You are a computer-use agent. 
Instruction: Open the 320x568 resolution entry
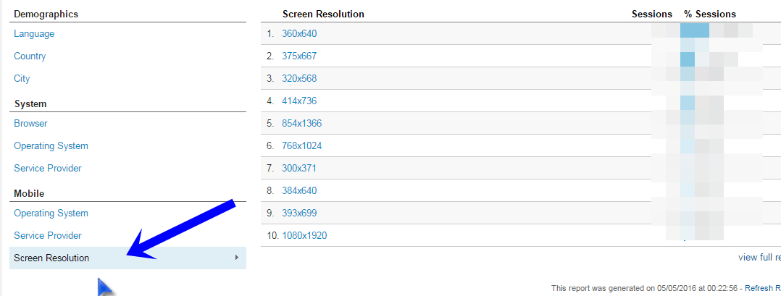[298, 79]
